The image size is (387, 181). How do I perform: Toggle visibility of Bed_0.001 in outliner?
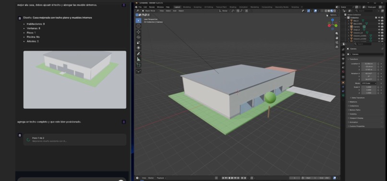coord(379,23)
